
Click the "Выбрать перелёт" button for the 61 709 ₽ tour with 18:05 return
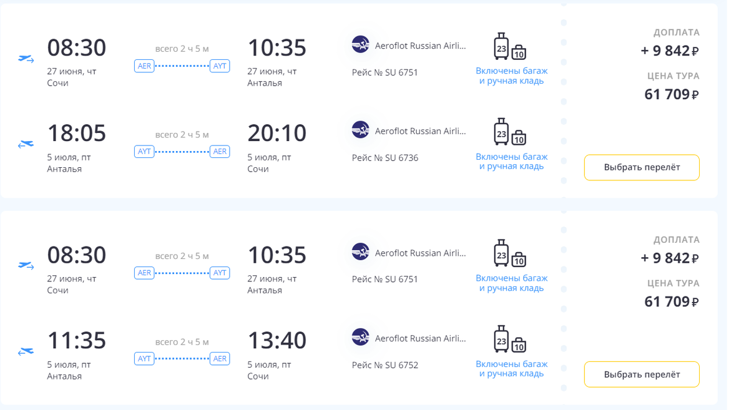[642, 167]
